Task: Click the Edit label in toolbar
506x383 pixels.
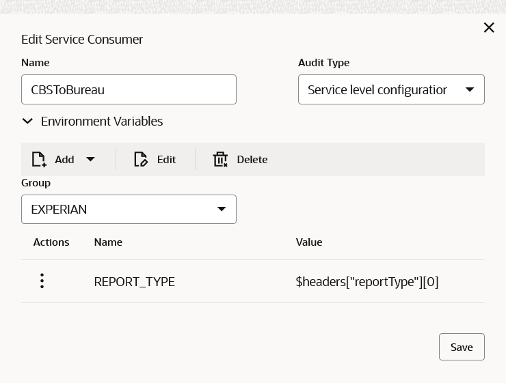Action: click(166, 160)
